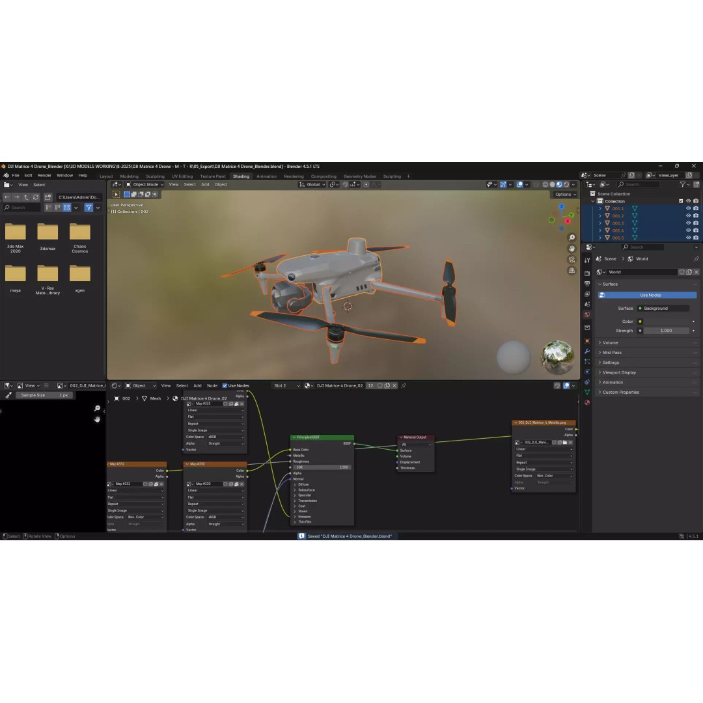This screenshot has width=703, height=703.
Task: Open the Physics properties tab
Action: [x=587, y=372]
